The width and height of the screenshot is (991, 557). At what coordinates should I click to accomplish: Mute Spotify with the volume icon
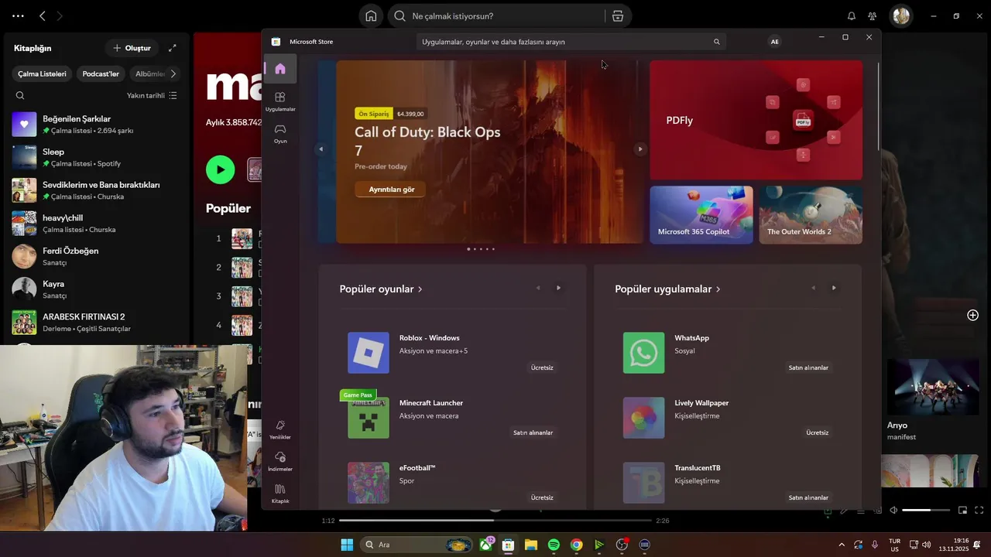pyautogui.click(x=893, y=511)
